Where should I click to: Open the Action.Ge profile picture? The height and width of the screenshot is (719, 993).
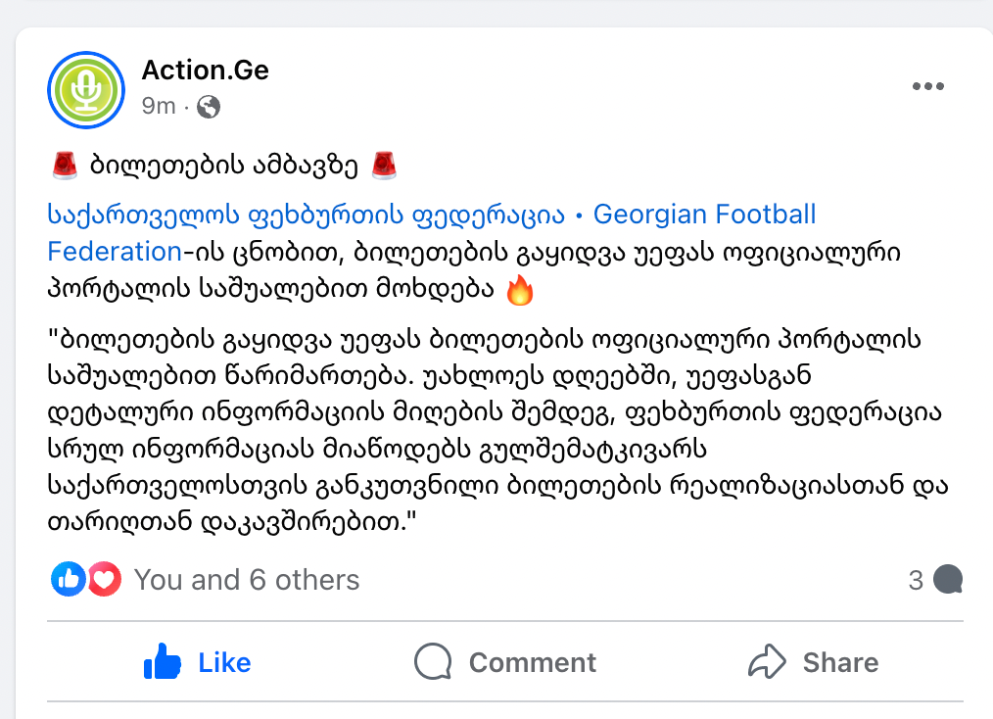point(86,89)
